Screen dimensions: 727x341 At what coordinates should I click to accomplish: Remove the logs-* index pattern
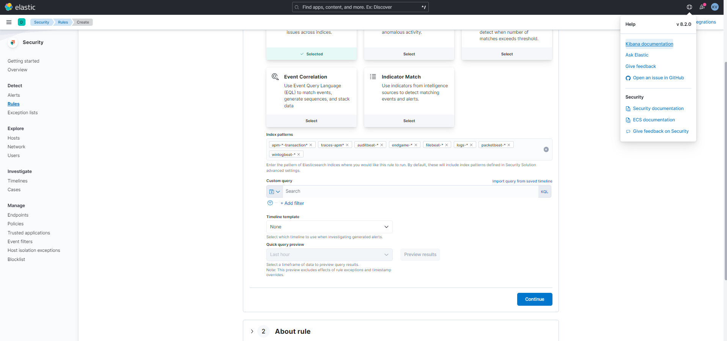[471, 145]
